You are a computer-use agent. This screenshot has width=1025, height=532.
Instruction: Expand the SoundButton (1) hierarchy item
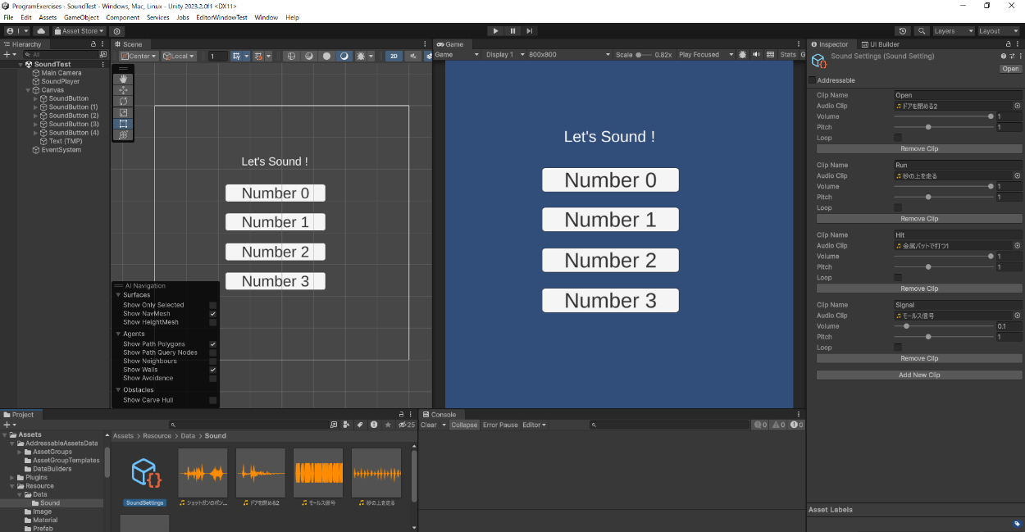click(x=35, y=107)
